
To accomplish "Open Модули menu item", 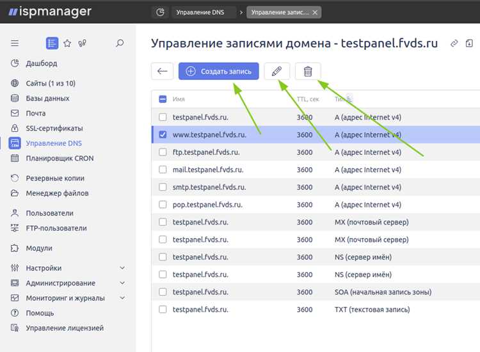I will (x=39, y=248).
